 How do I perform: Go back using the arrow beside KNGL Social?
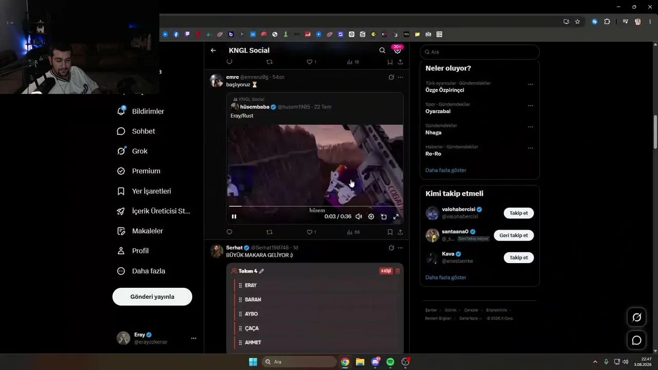[x=213, y=50]
